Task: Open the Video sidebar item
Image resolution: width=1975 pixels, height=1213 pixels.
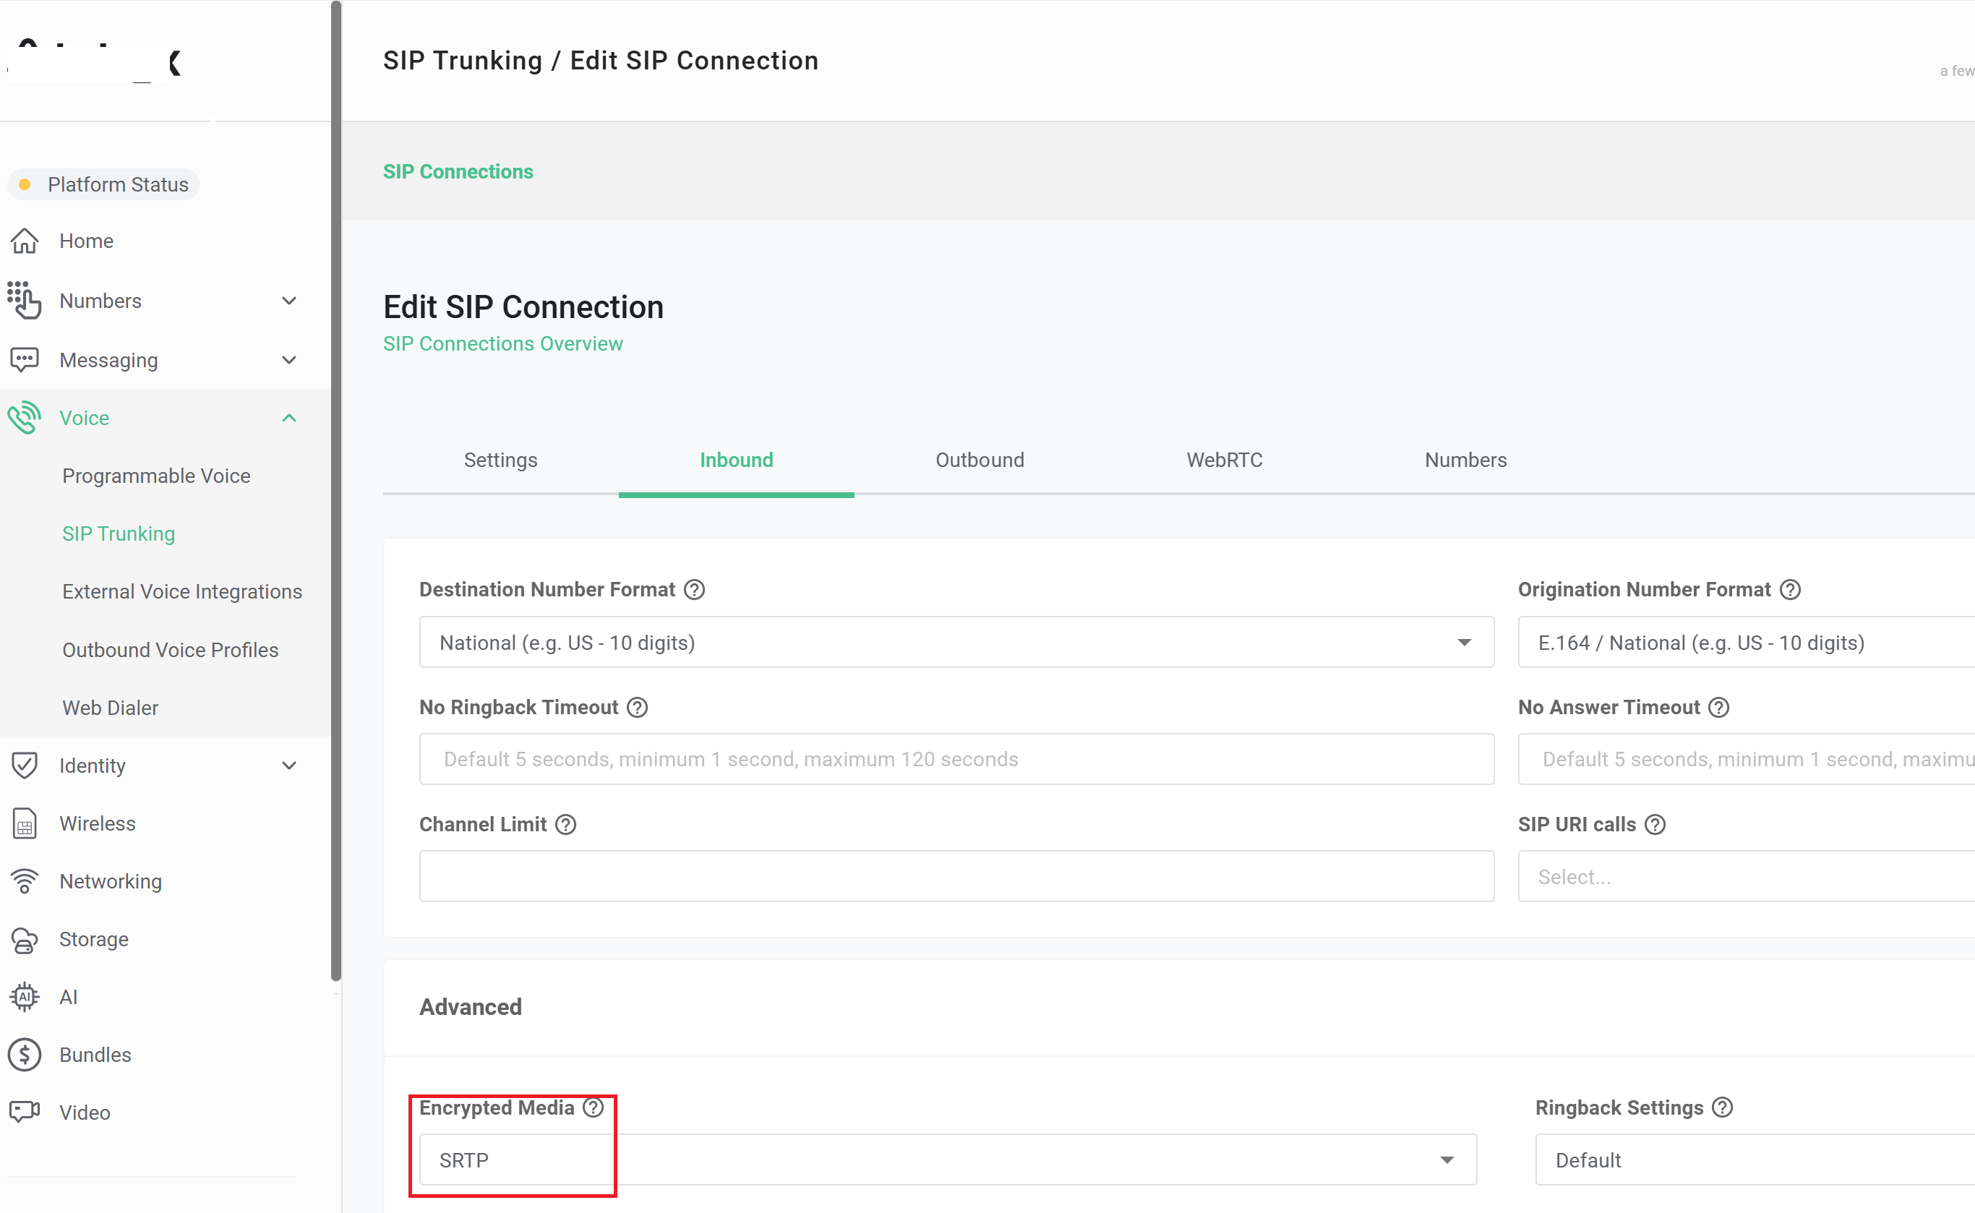Action: tap(85, 1113)
